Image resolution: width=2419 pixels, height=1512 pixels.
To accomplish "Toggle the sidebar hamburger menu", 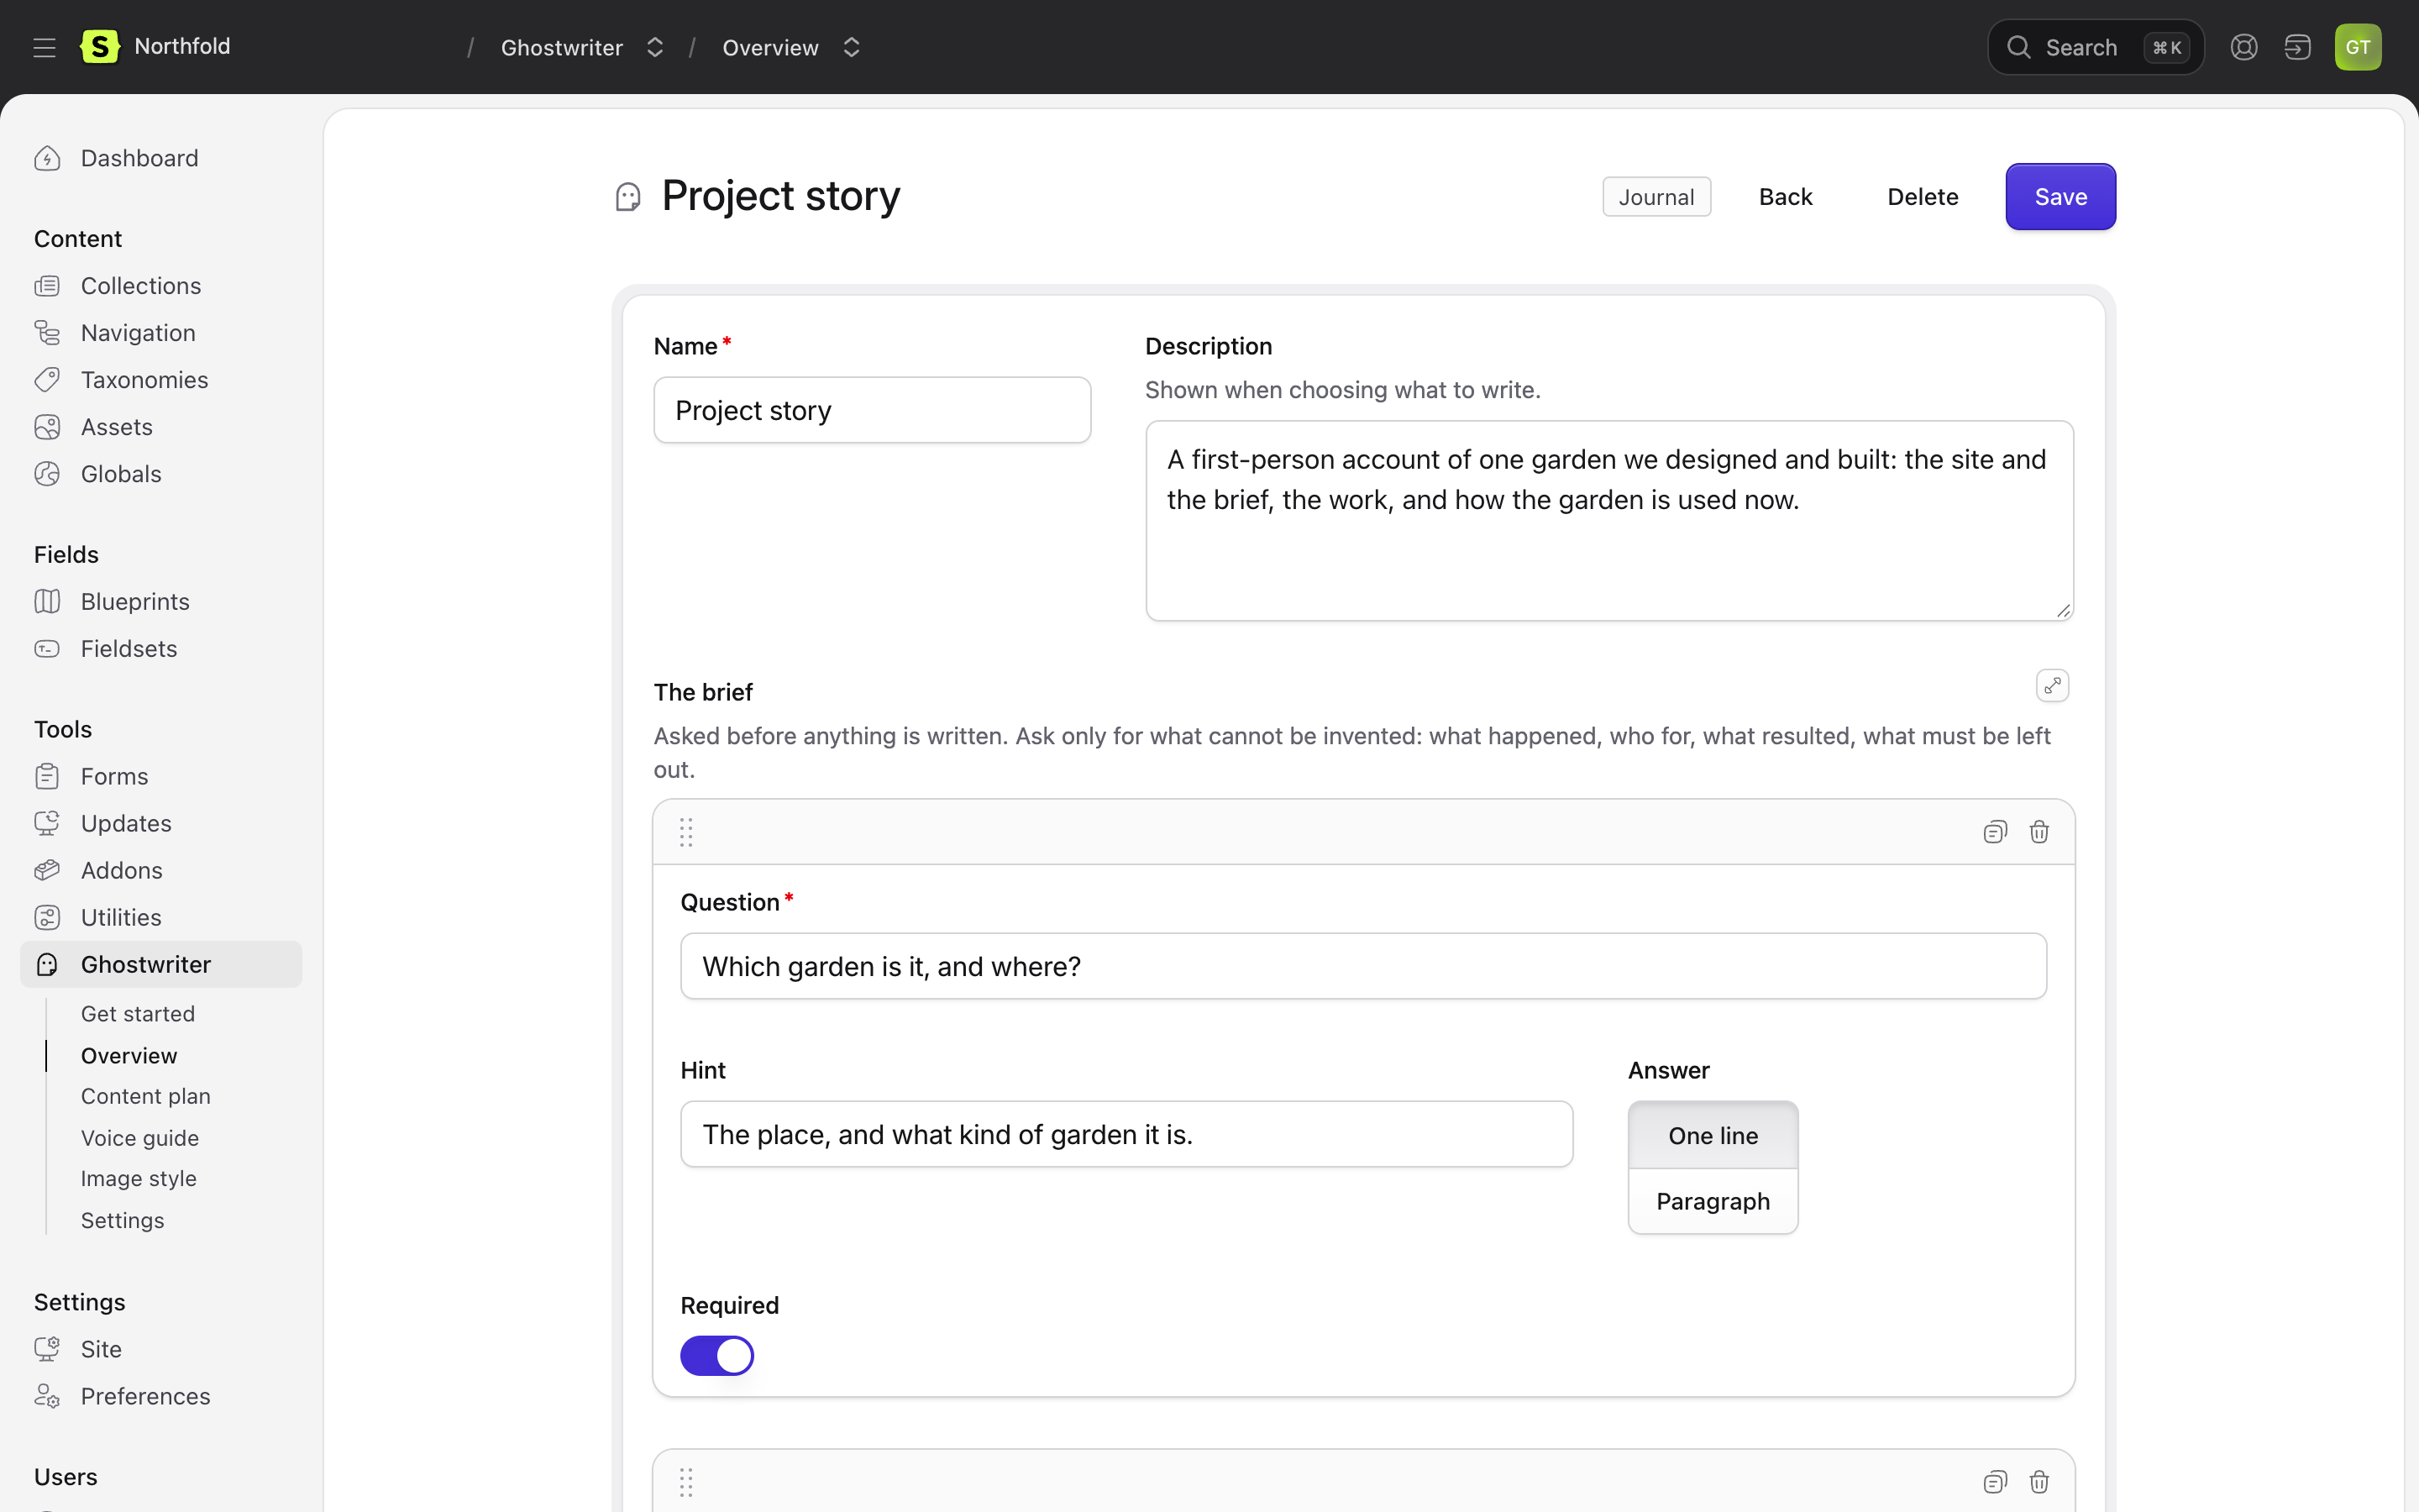I will click(44, 47).
